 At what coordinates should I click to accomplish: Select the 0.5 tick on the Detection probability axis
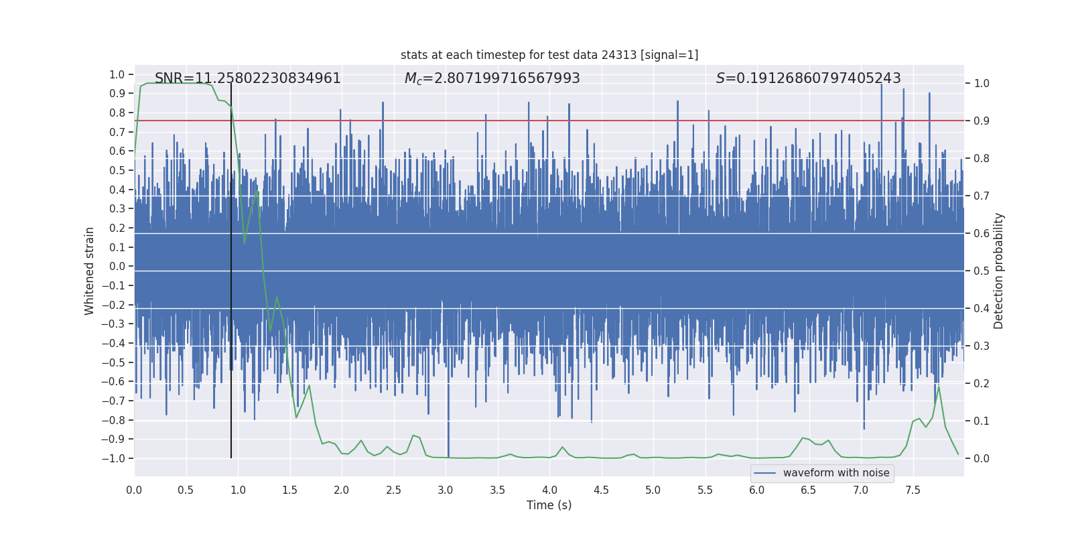[x=982, y=271]
